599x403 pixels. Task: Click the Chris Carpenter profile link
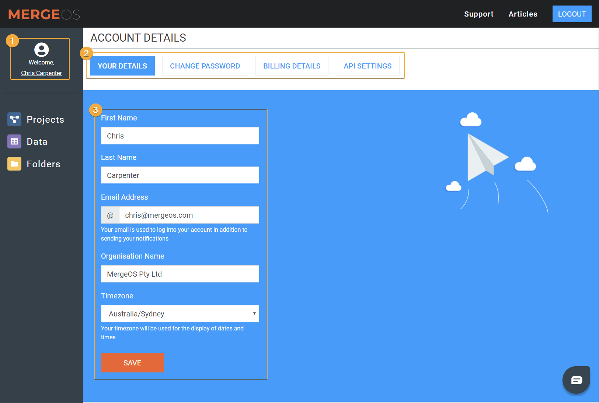coord(41,73)
